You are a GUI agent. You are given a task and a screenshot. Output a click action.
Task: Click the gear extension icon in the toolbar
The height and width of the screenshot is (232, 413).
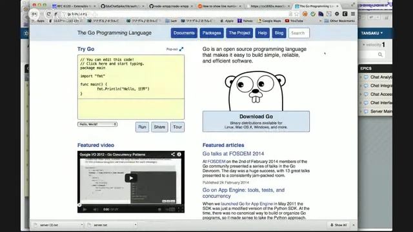(337, 14)
